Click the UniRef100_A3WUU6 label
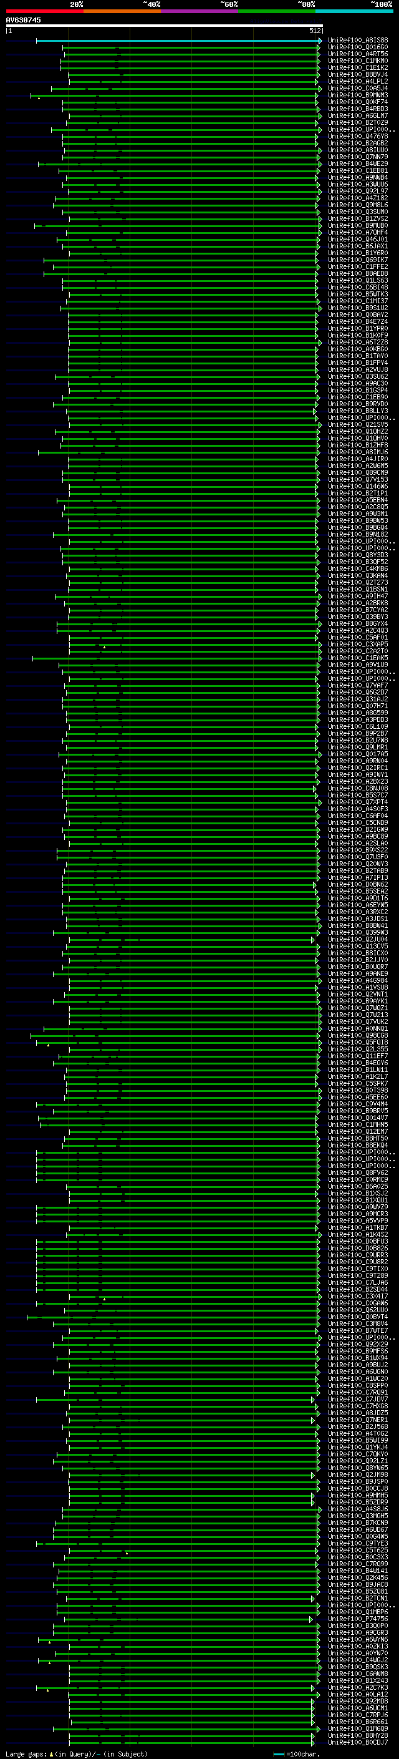Viewport: 399px width, 1759px height. click(x=358, y=184)
